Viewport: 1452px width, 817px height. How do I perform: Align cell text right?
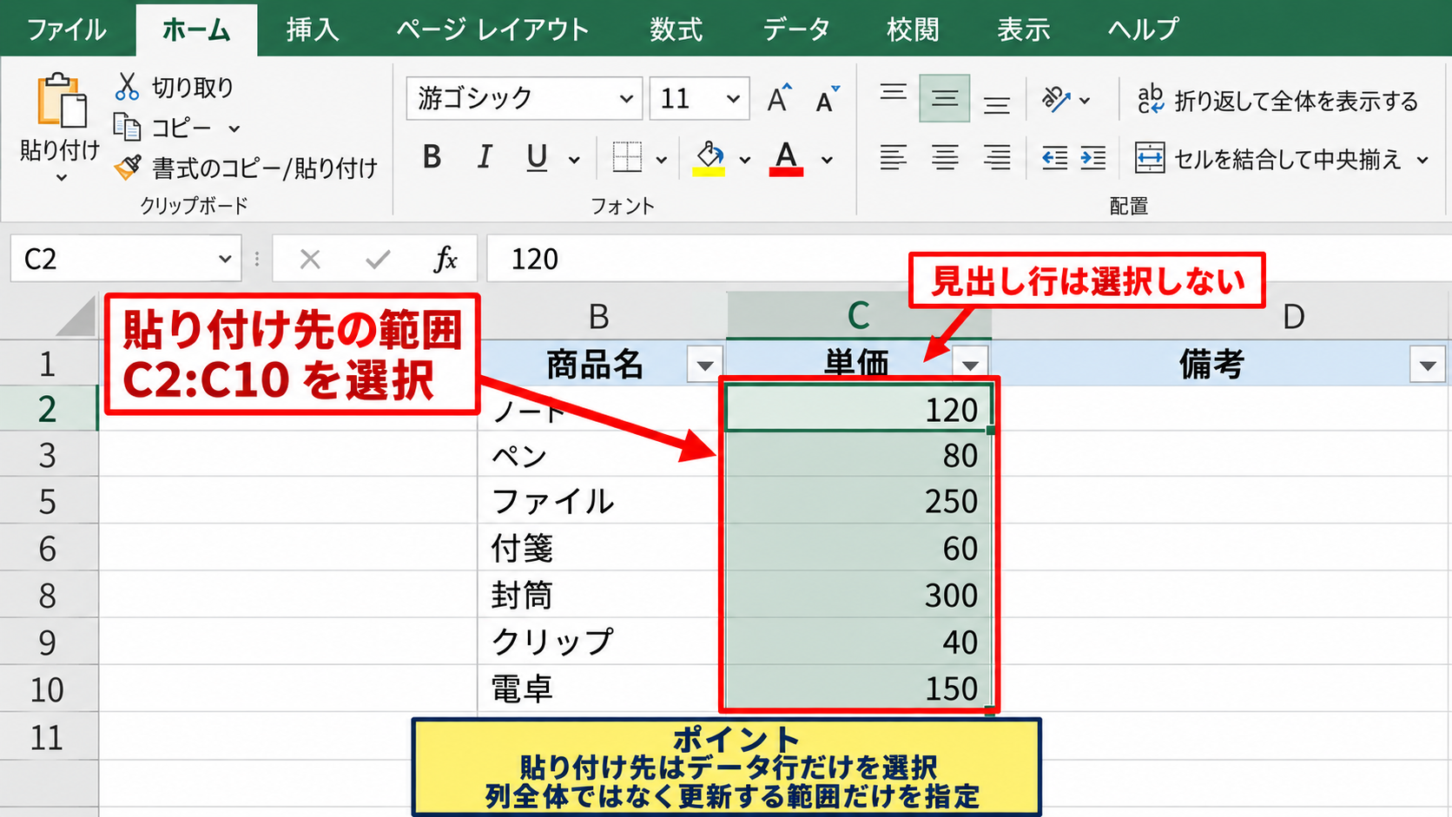(x=997, y=158)
